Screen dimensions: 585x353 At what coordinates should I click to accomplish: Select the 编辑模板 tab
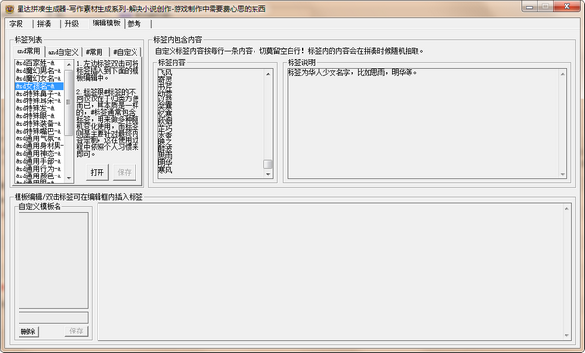coord(106,23)
